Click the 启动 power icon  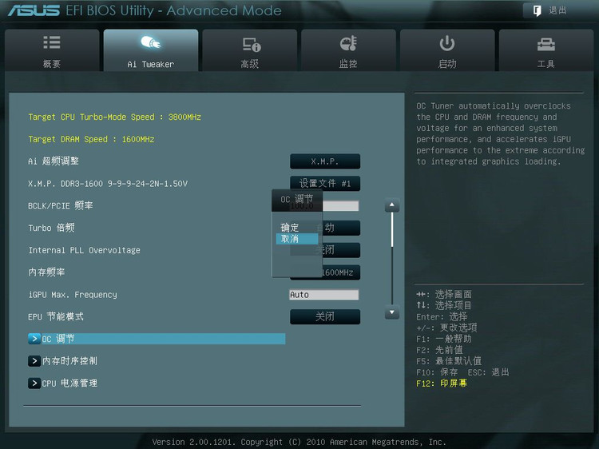pyautogui.click(x=447, y=44)
